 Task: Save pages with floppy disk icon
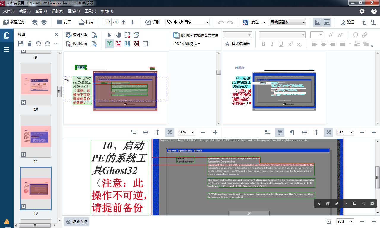[x=21, y=44]
